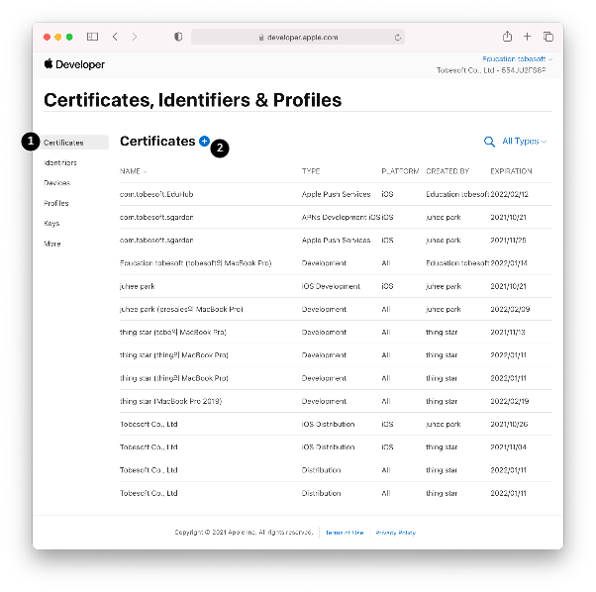The image size is (596, 592).
Task: Click the Certificates, Identifiers & Profiles heading
Action: [193, 100]
